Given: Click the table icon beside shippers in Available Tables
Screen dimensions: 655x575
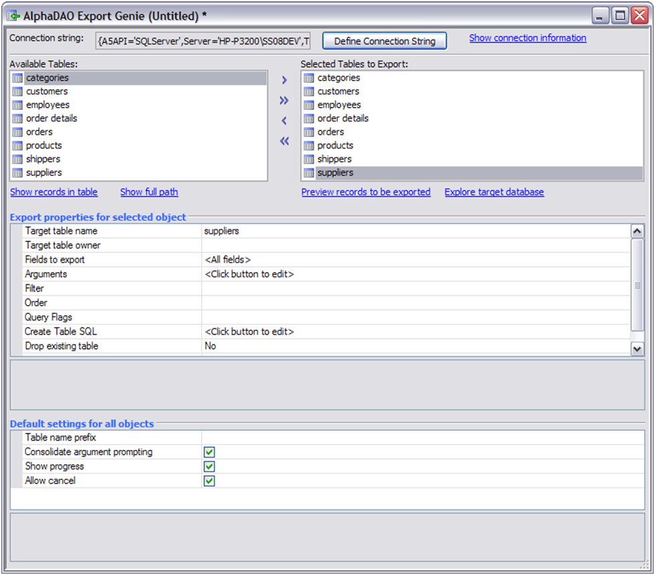Looking at the screenshot, I should [17, 159].
